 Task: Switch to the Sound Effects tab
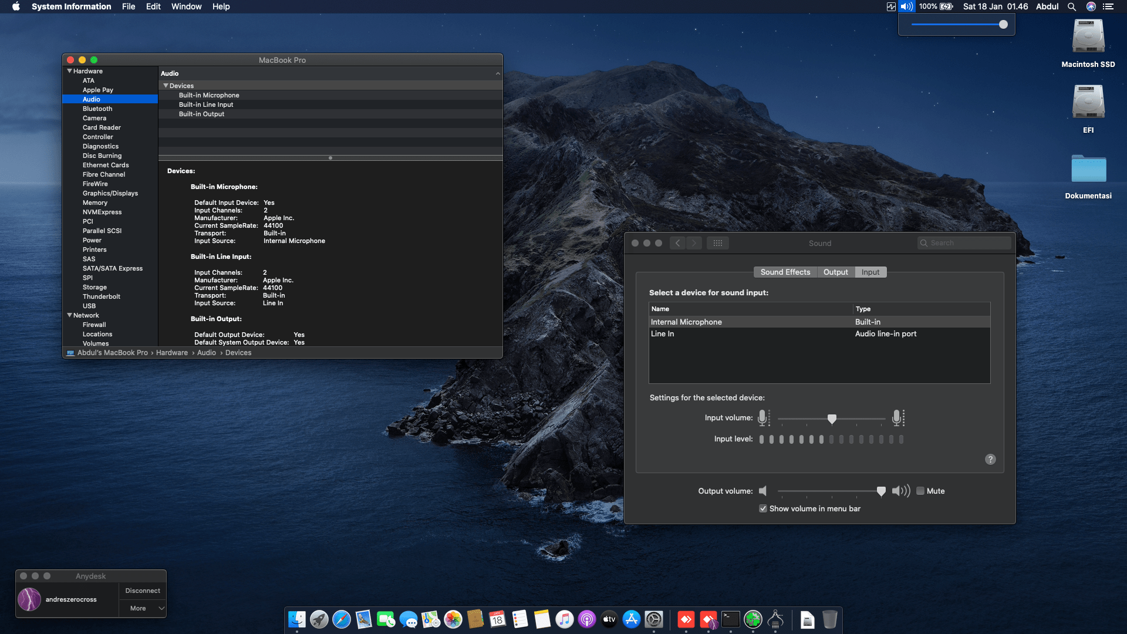click(x=785, y=272)
